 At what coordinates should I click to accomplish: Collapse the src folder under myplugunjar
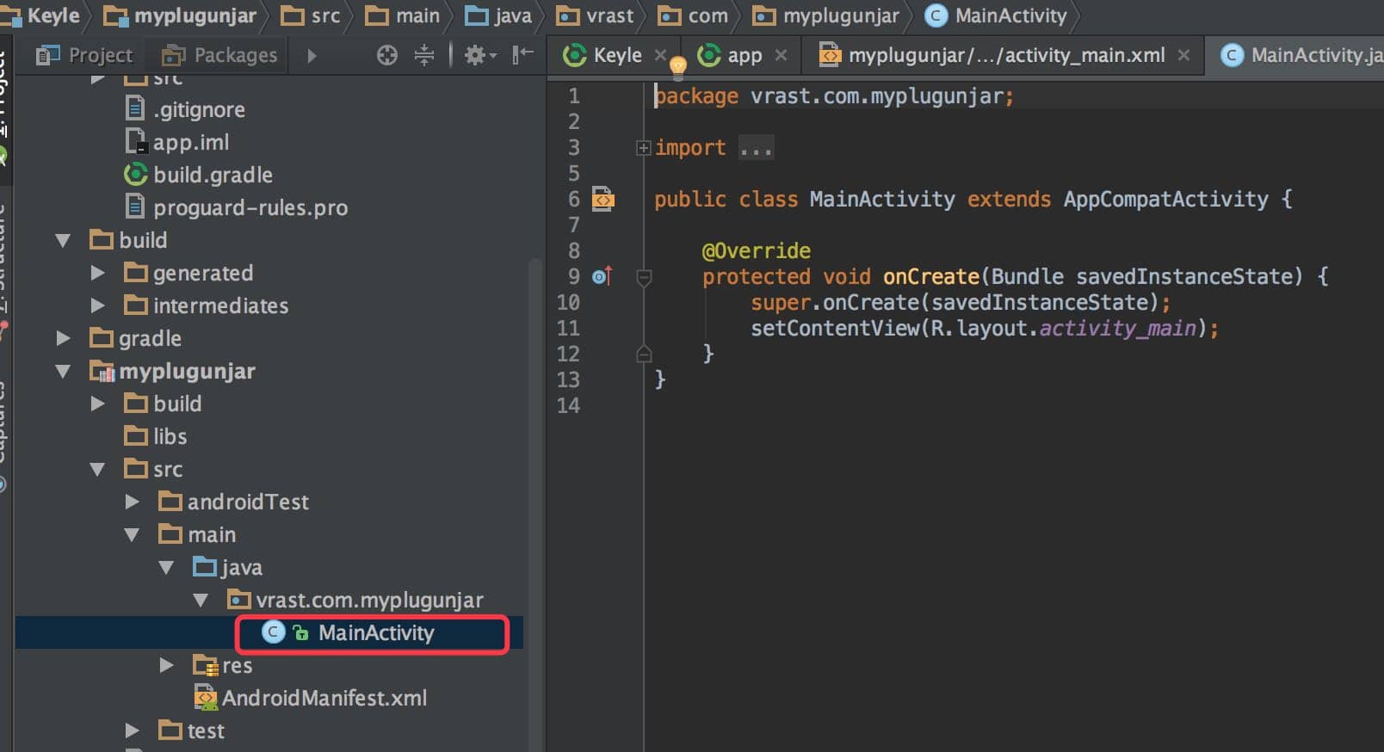pos(97,469)
